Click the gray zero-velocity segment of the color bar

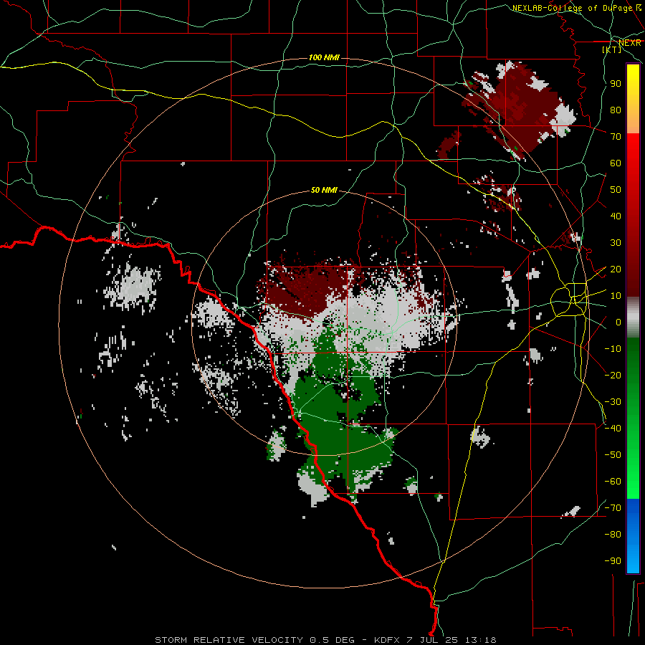[633, 317]
